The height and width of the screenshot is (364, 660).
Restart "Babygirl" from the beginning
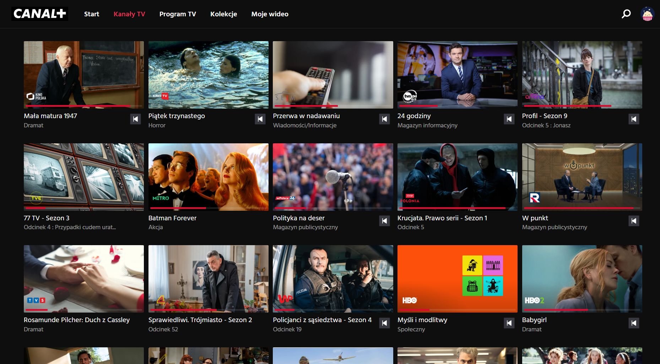tap(634, 323)
